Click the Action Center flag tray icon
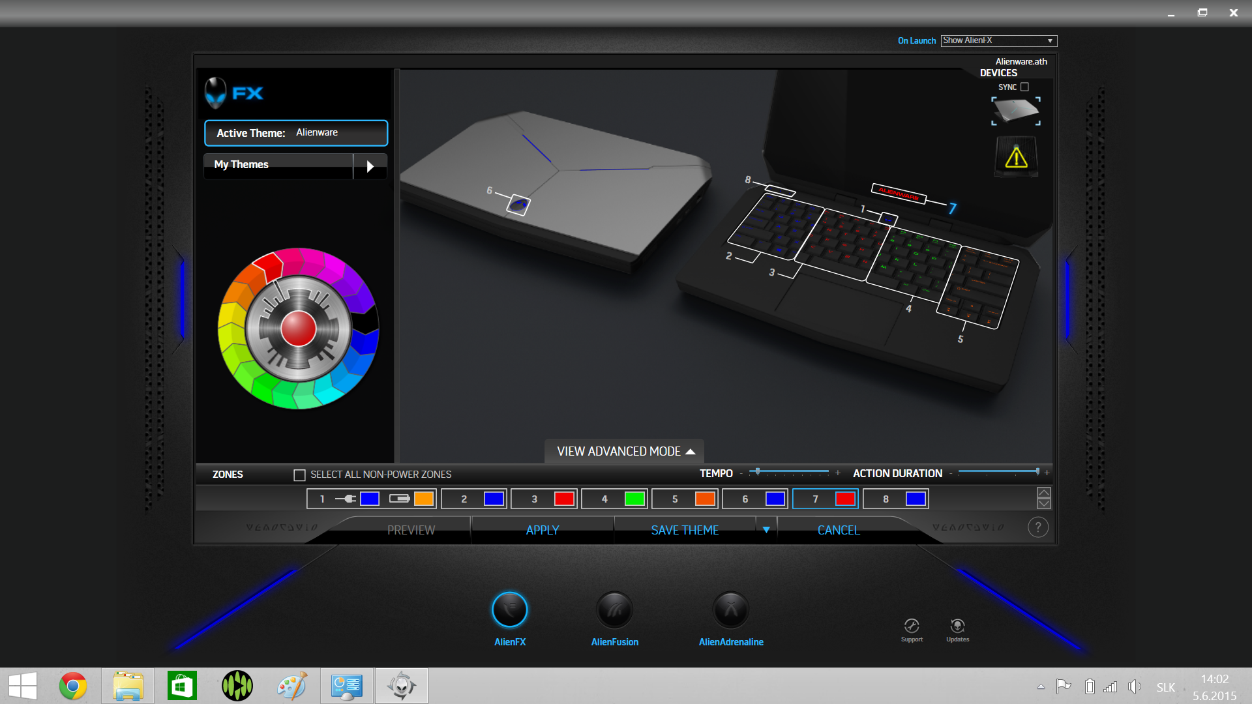The height and width of the screenshot is (704, 1252). pyautogui.click(x=1064, y=686)
